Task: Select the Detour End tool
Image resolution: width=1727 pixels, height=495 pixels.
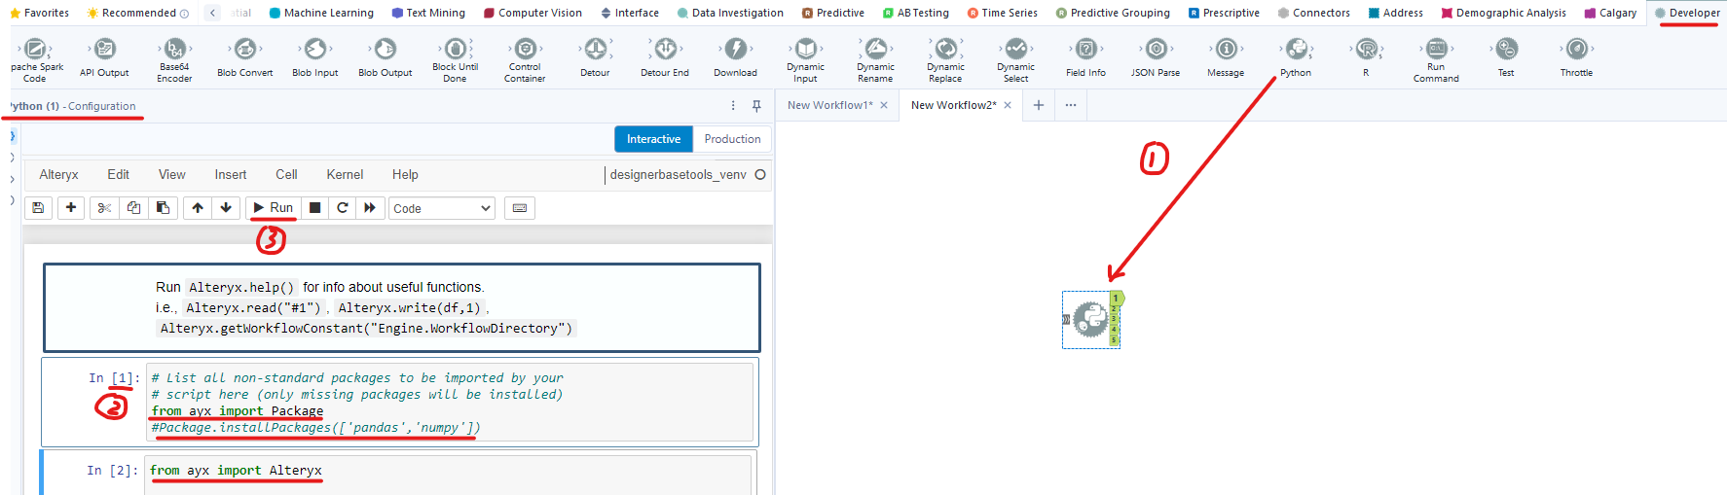Action: click(665, 57)
